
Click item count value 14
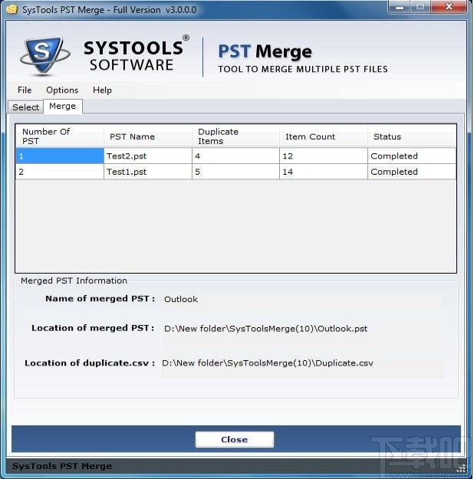point(323,172)
